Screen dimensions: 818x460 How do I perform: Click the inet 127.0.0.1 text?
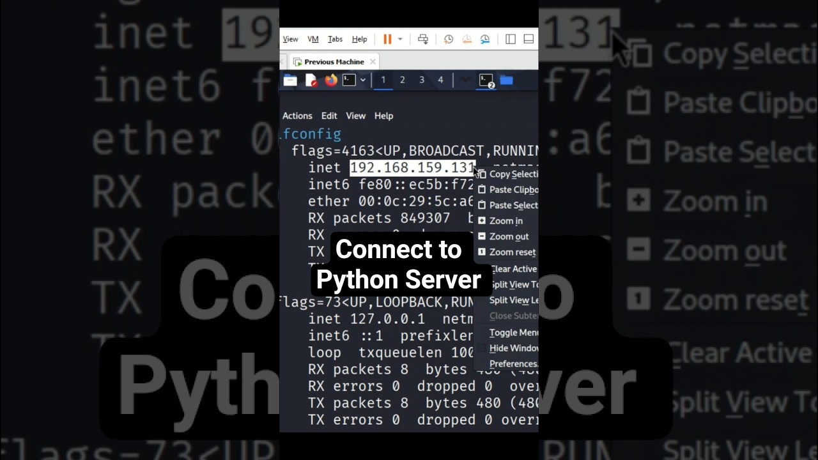[366, 319]
